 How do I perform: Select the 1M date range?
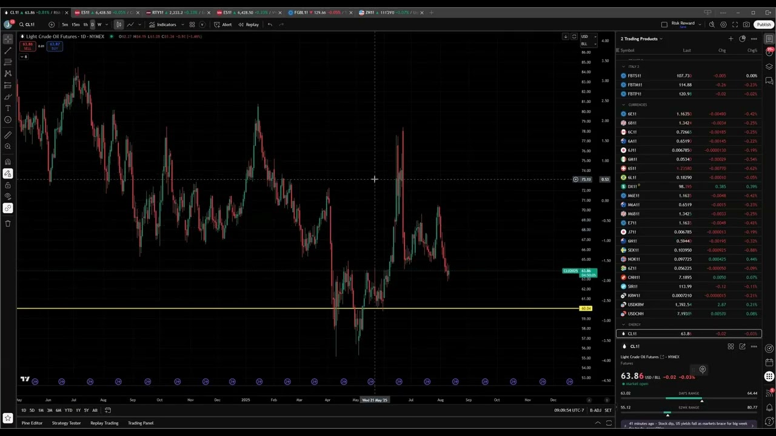tap(41, 411)
